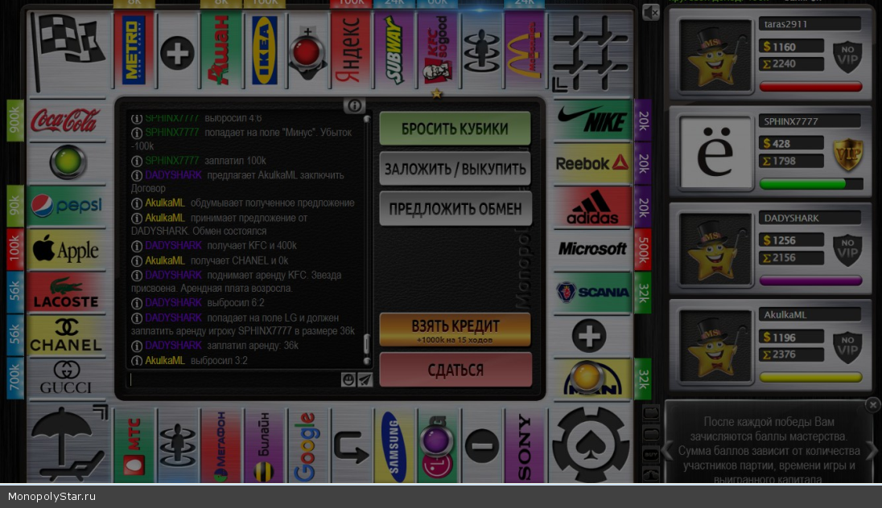The width and height of the screenshot is (882, 508).
Task: Select the Gucci property tile
Action: pos(66,379)
